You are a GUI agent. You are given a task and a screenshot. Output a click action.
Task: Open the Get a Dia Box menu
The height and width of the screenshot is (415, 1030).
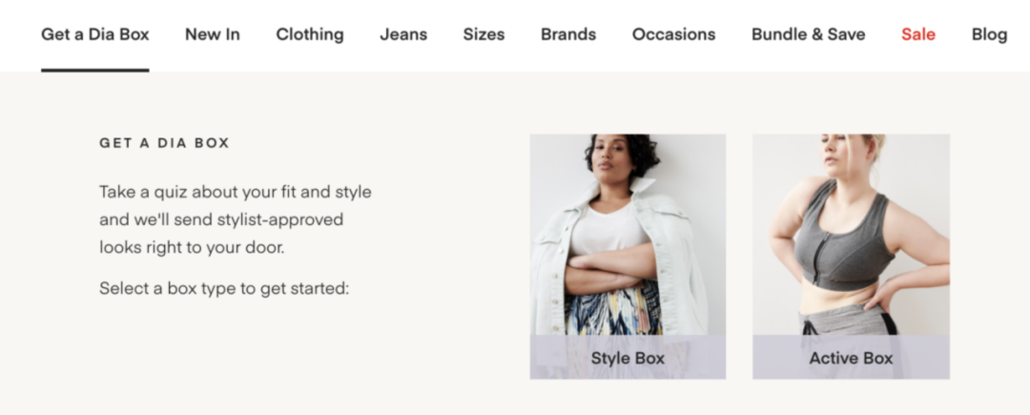94,34
